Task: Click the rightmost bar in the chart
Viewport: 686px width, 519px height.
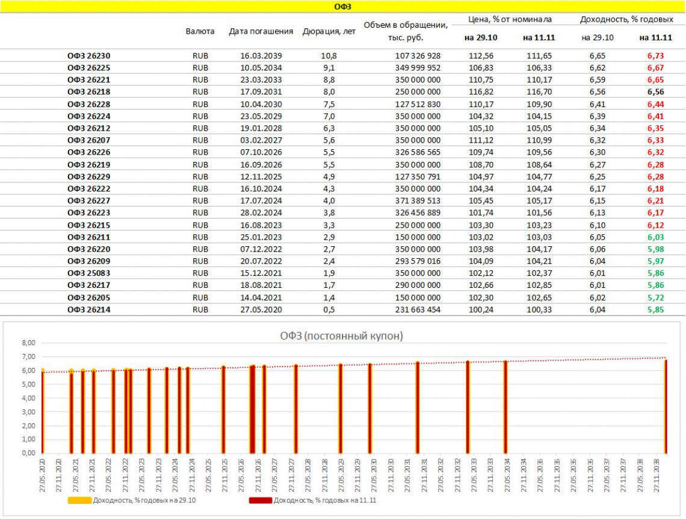Action: click(665, 406)
